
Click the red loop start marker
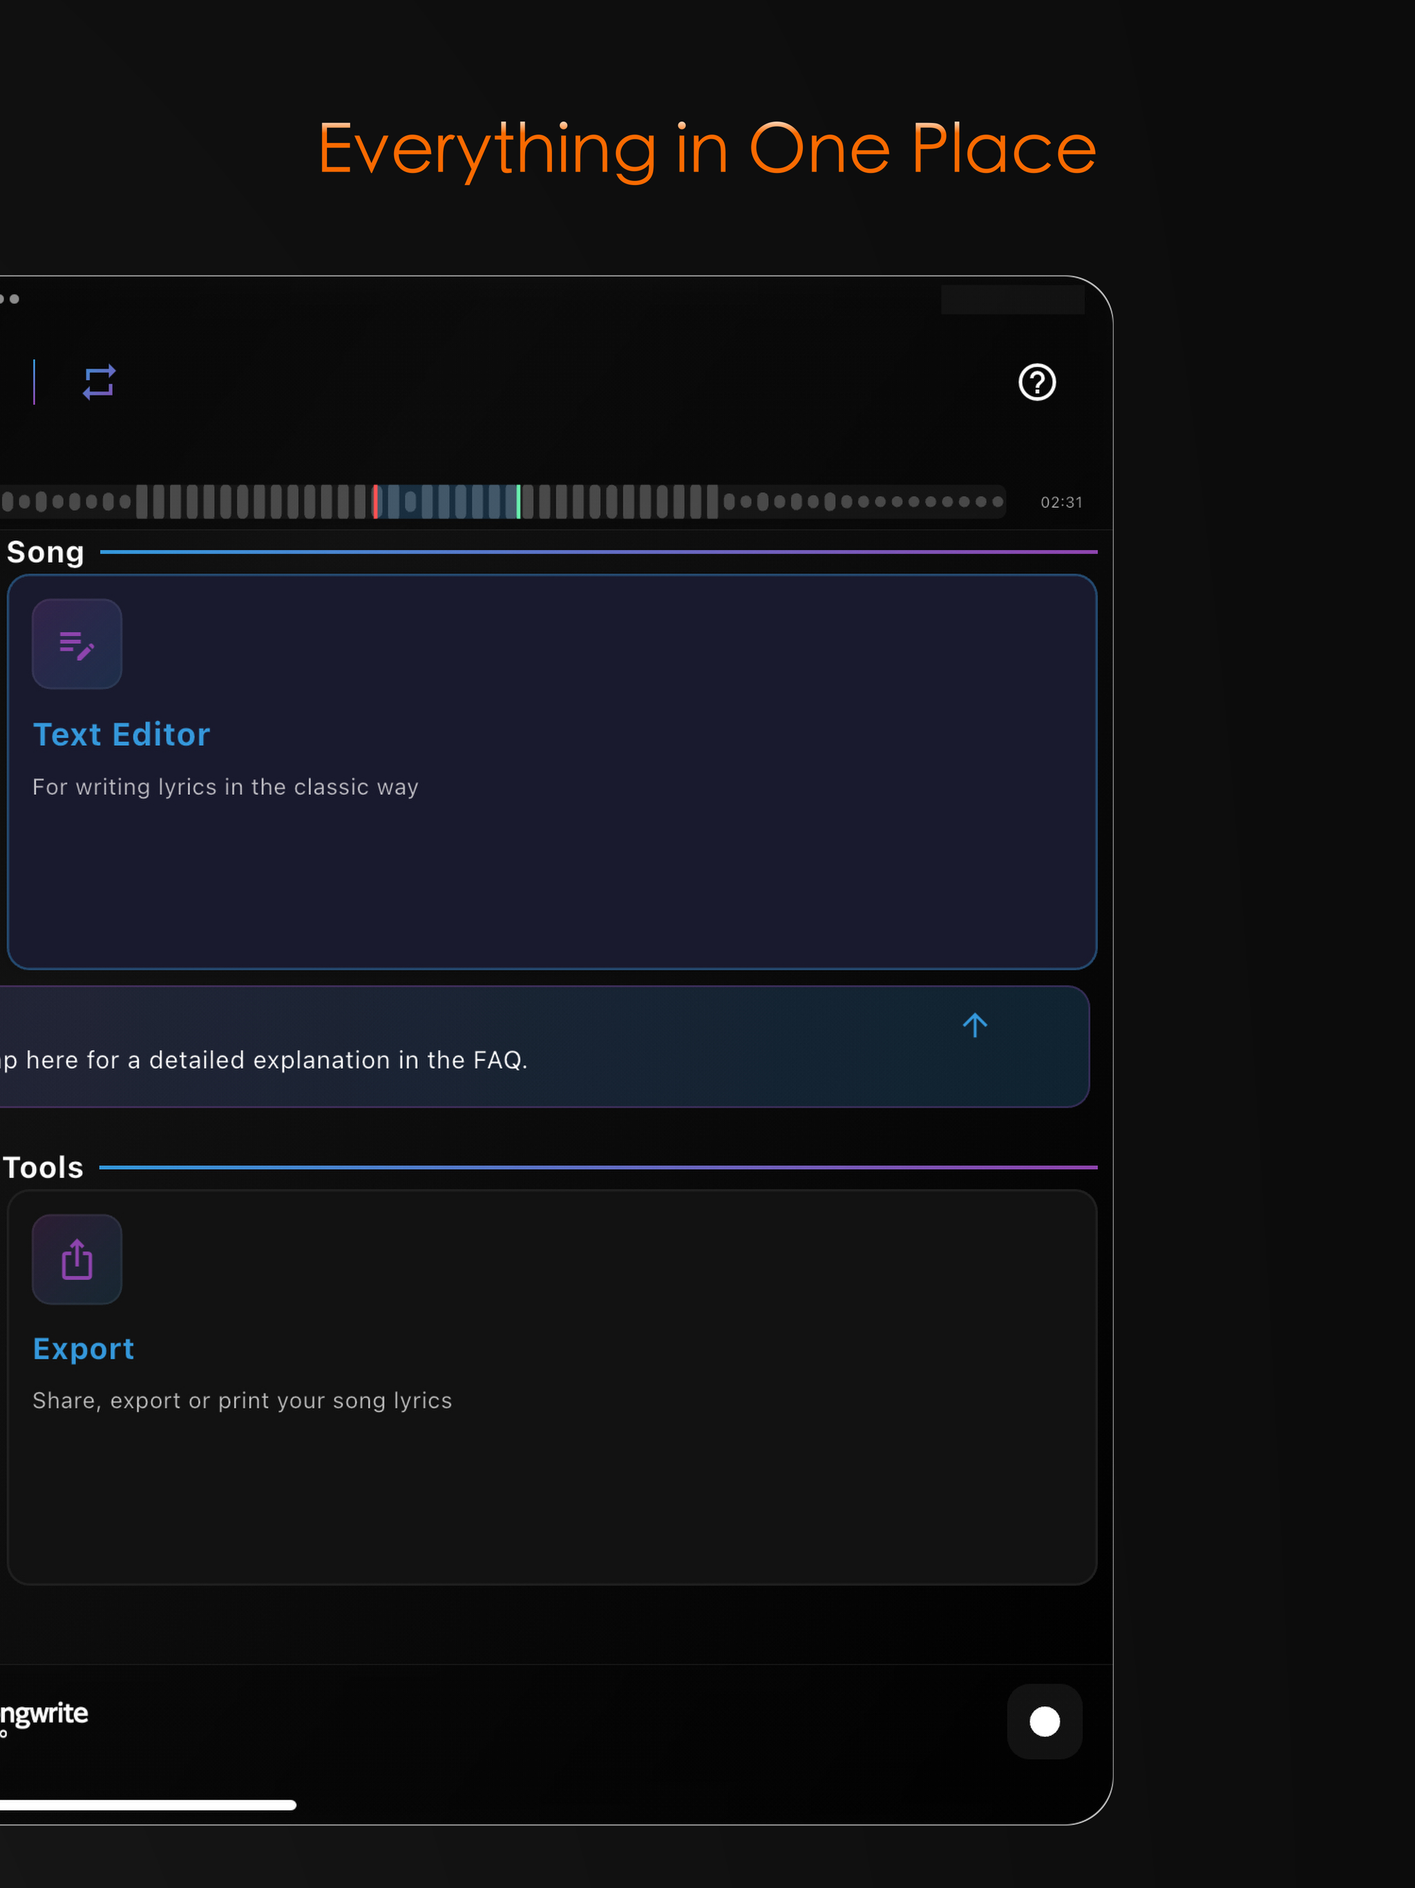click(375, 501)
